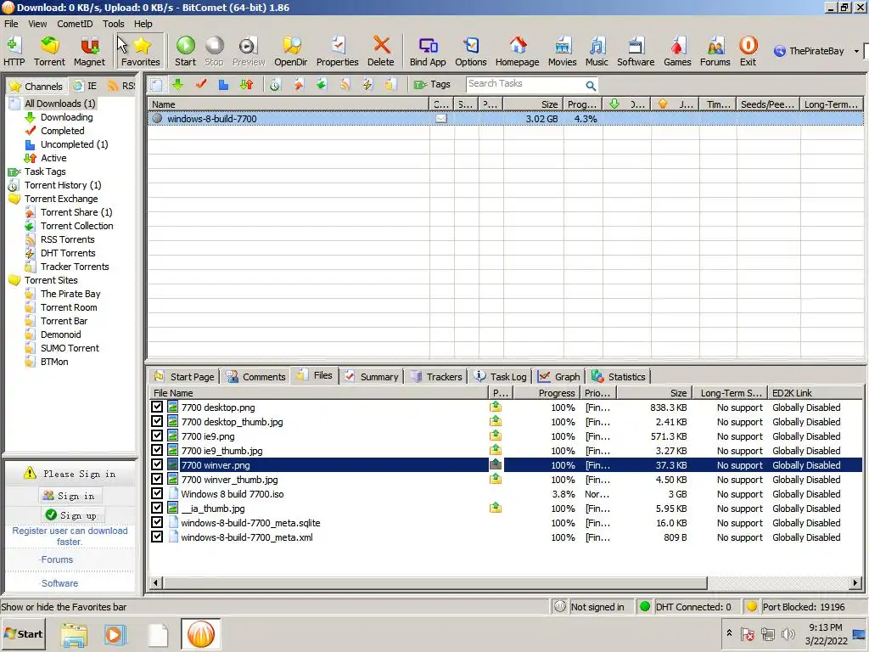Uncheck 7700 winver_thumb.jpg checkbox

point(157,479)
